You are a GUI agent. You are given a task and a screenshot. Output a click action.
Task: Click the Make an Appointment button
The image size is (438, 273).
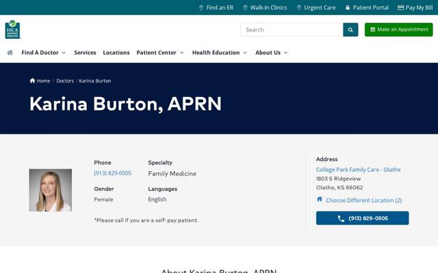pos(398,29)
